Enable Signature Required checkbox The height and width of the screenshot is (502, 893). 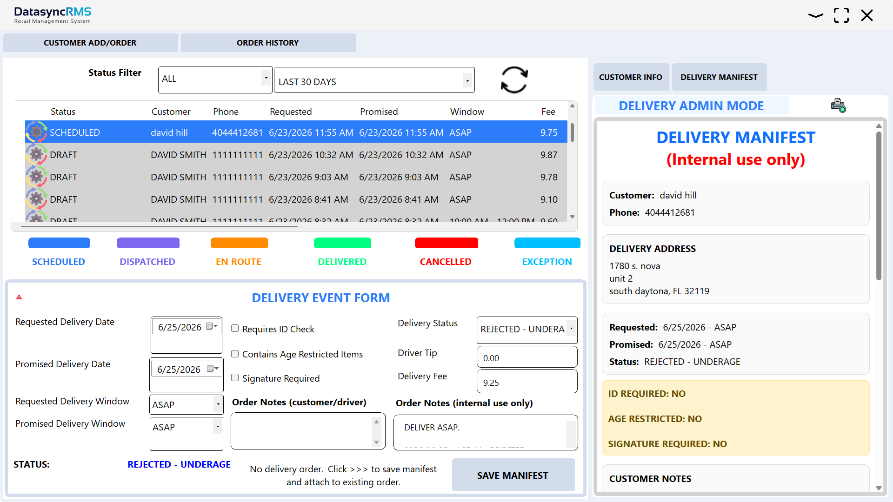(235, 378)
